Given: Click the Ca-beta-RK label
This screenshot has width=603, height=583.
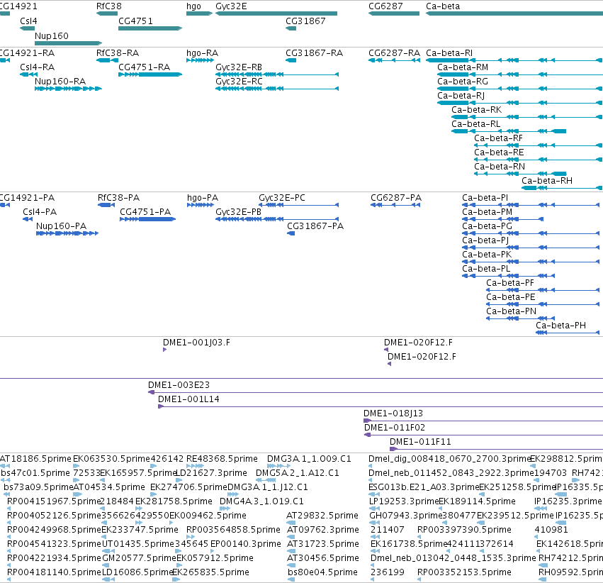Looking at the screenshot, I should [476, 110].
